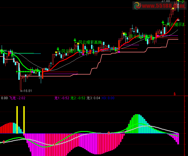Select the 龙2: -0.52 indicator label
Screen dimensions: 188x156
click(x=78, y=98)
